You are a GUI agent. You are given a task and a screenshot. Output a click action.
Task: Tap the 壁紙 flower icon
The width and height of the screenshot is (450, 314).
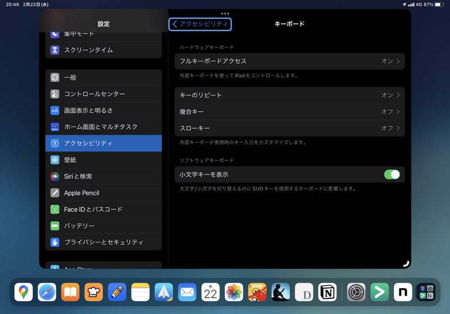(55, 160)
